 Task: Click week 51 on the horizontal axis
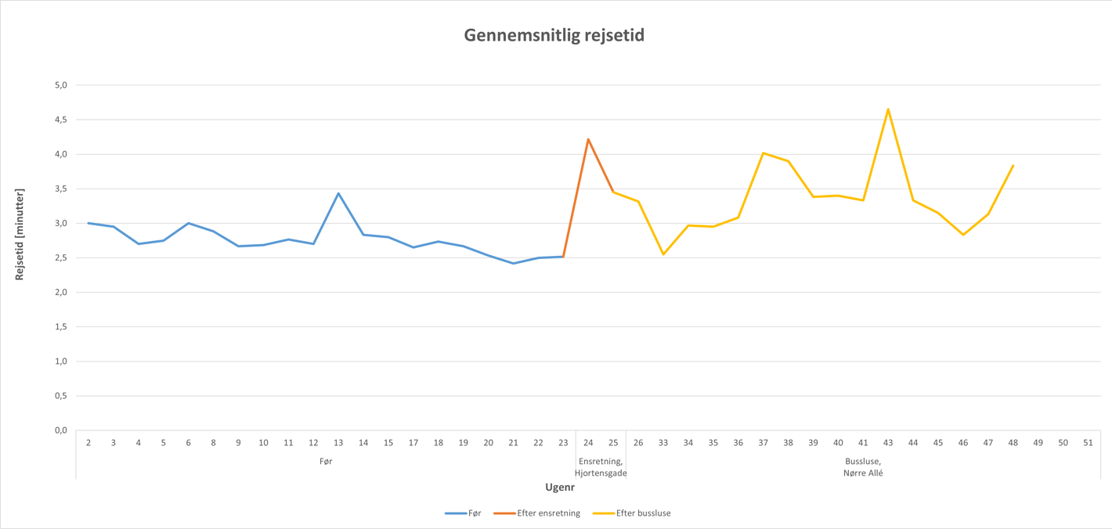point(1088,443)
